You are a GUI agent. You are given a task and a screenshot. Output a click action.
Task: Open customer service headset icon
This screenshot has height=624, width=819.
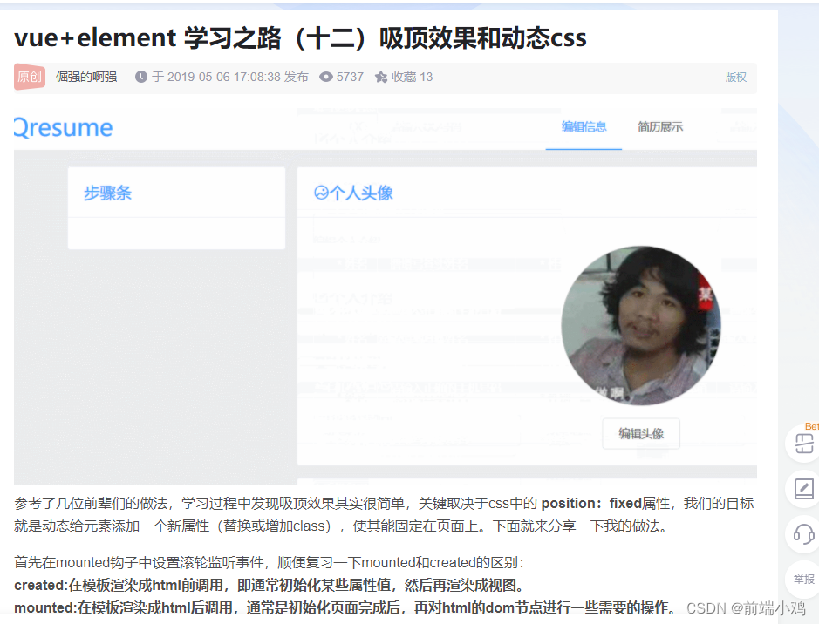(804, 534)
